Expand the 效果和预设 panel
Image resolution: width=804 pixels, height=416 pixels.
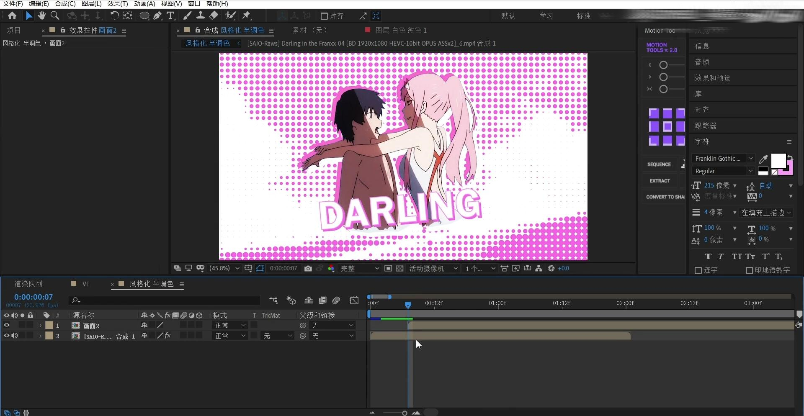click(x=712, y=78)
